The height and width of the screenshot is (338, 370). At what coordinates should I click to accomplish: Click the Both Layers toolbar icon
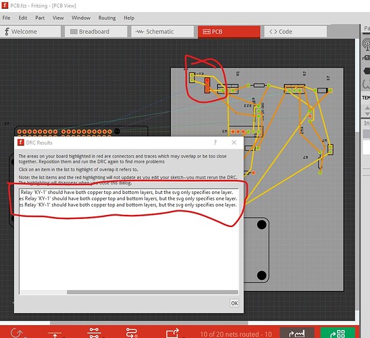[x=94, y=333]
